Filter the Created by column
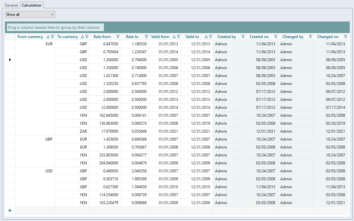 (243, 37)
